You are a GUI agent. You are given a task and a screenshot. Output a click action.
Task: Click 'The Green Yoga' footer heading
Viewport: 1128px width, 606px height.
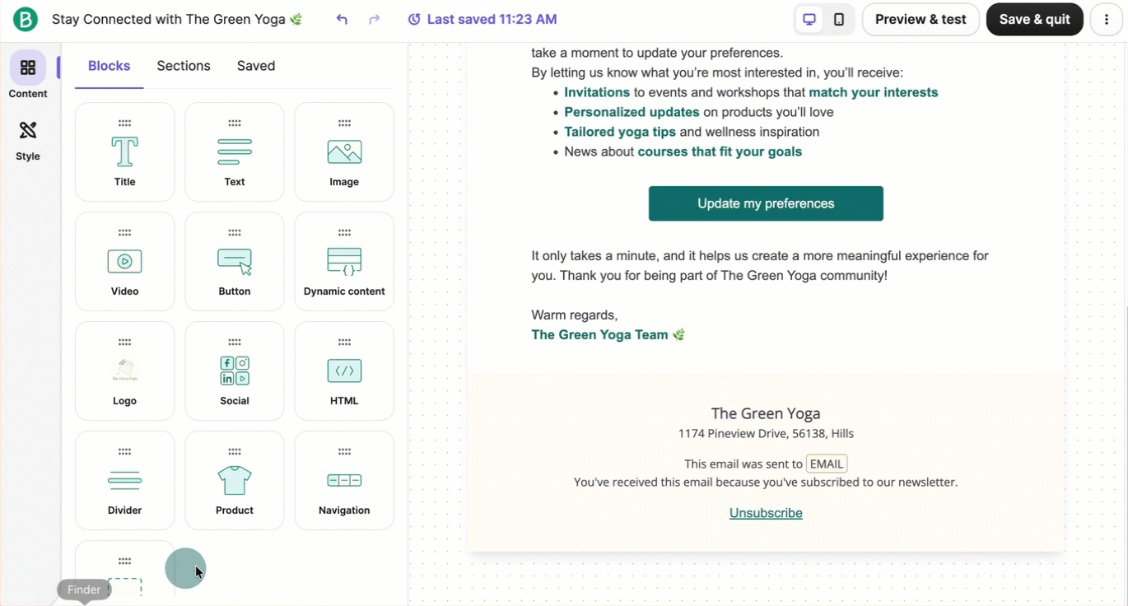click(x=766, y=413)
